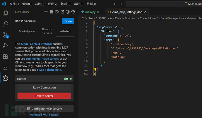Open Cline account icon
Image resolution: width=202 pixels, height=118 pixels.
coord(68,12)
